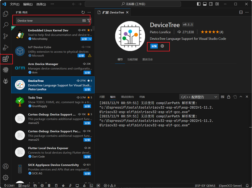Switch to the 功能贡献 feature contributions tab
Viewport: 252px width, 188px height.
coord(133,60)
